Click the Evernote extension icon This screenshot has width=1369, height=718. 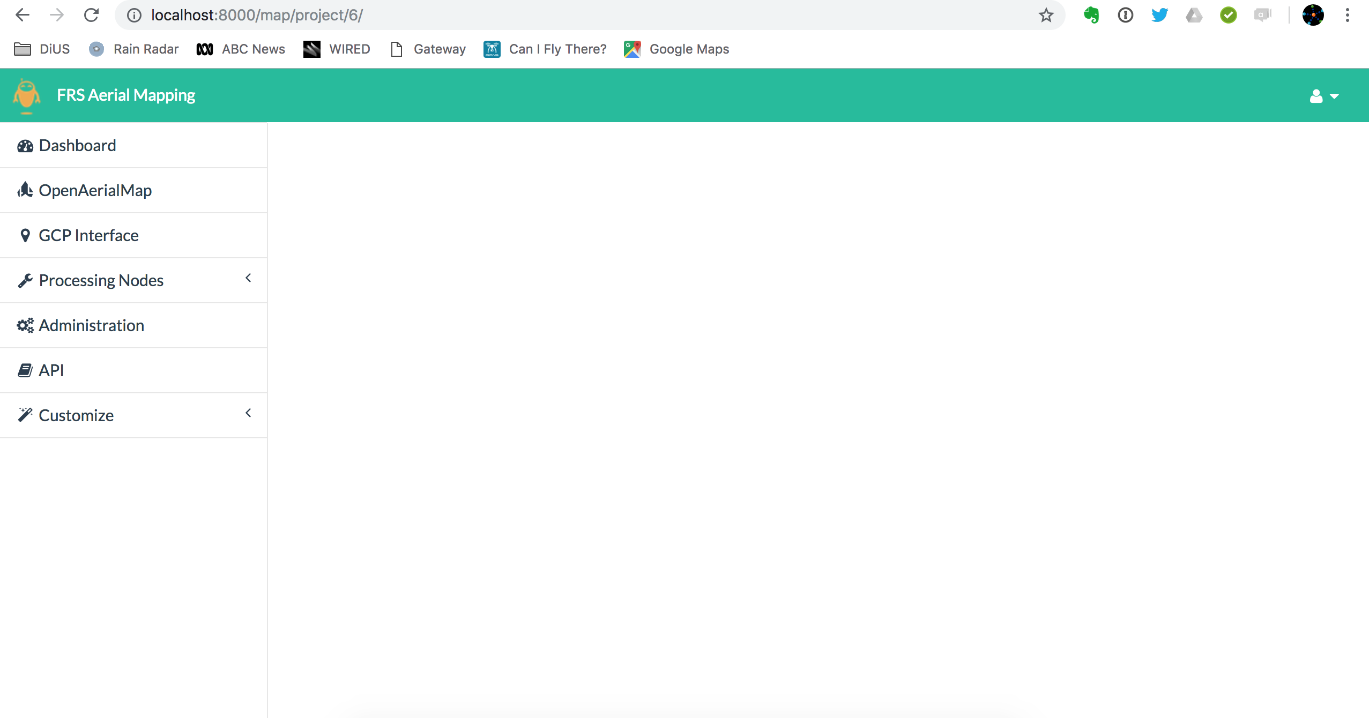tap(1091, 14)
